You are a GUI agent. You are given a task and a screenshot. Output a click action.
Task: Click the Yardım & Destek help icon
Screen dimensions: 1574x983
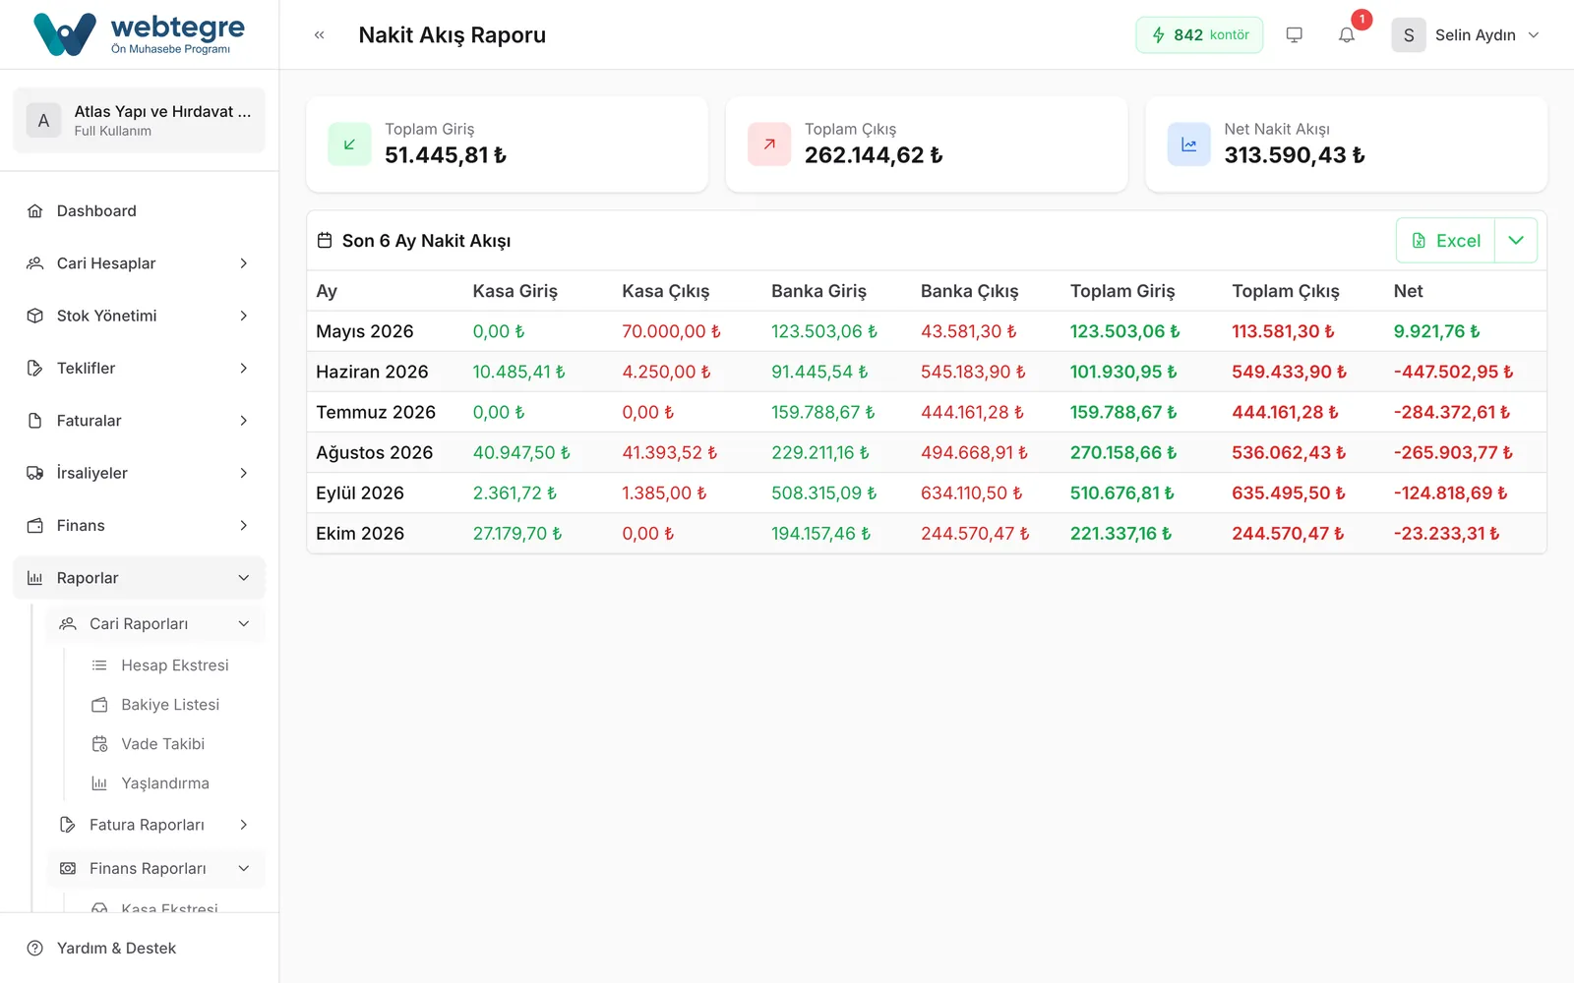(35, 949)
